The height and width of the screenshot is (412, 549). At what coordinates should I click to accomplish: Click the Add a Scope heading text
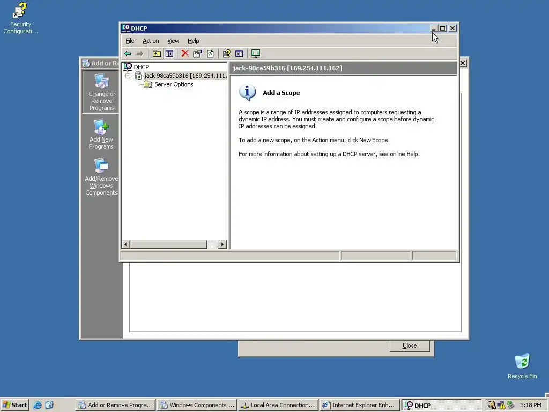pyautogui.click(x=281, y=93)
